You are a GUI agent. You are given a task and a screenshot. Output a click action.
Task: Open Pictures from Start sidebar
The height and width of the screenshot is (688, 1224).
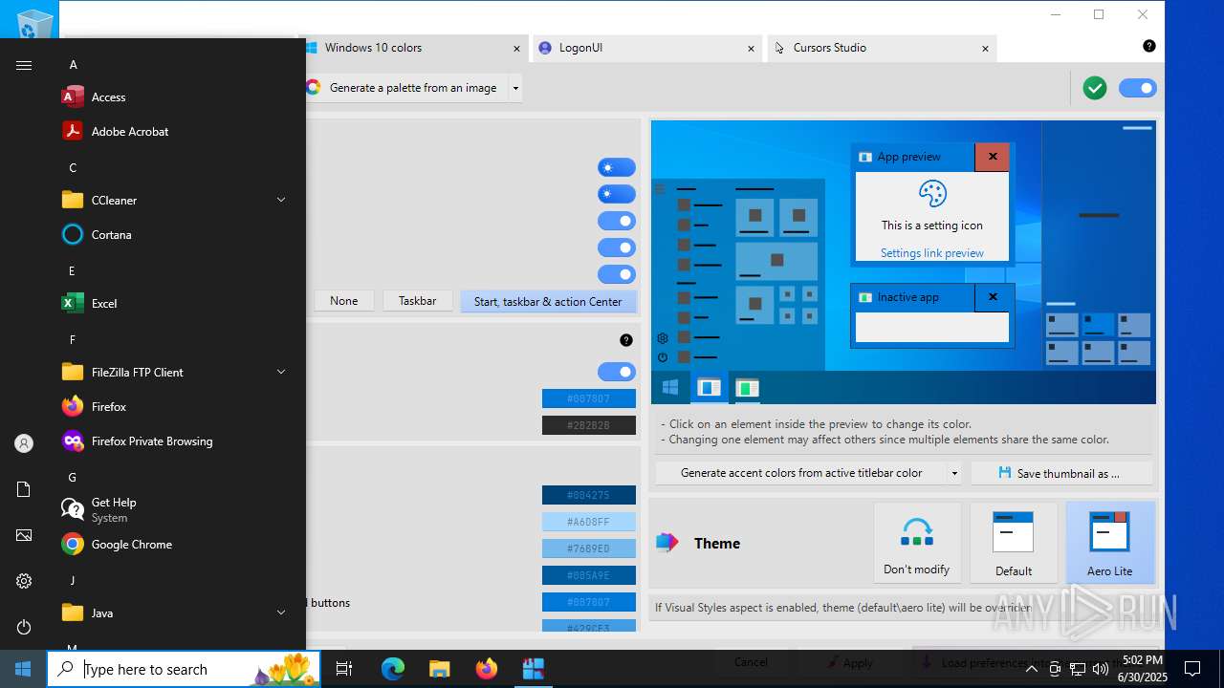point(24,535)
